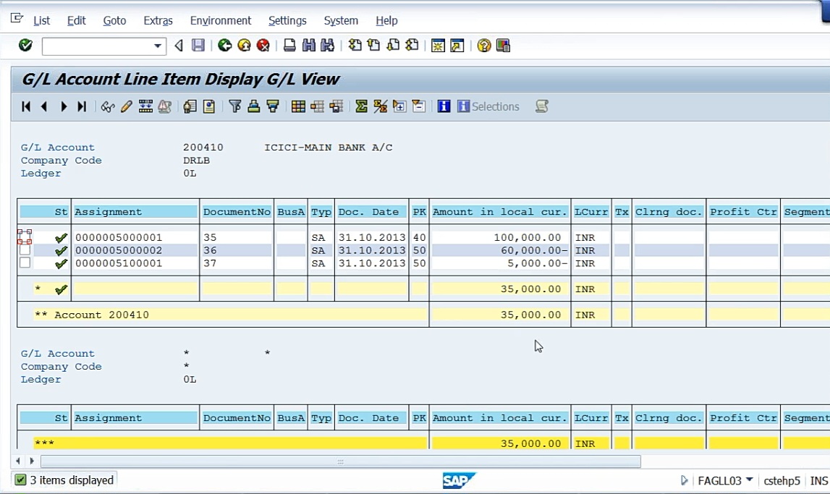Open the List menu
This screenshot has width=830, height=494.
[41, 21]
